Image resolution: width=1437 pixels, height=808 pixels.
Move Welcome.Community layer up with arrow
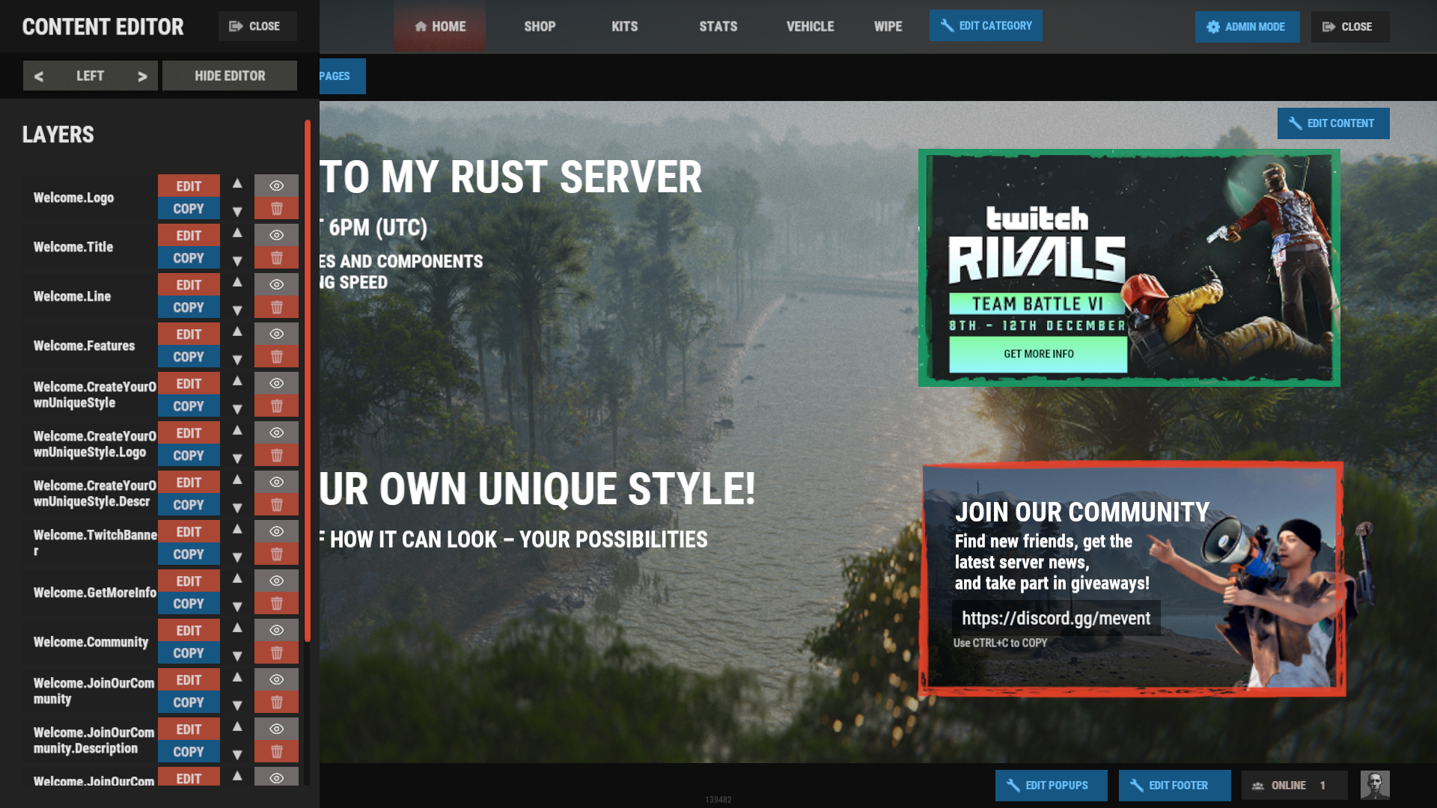tap(237, 628)
